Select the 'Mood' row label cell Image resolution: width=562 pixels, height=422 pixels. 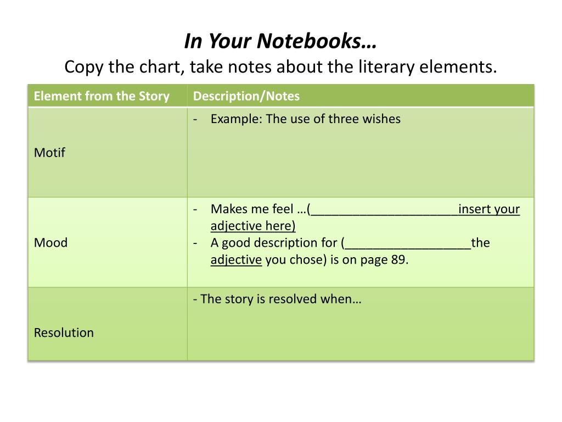tap(108, 242)
